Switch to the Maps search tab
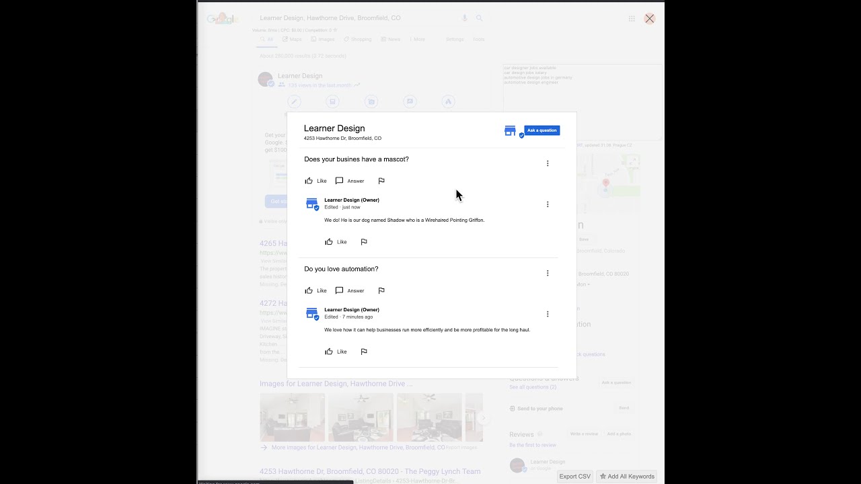 [291, 40]
